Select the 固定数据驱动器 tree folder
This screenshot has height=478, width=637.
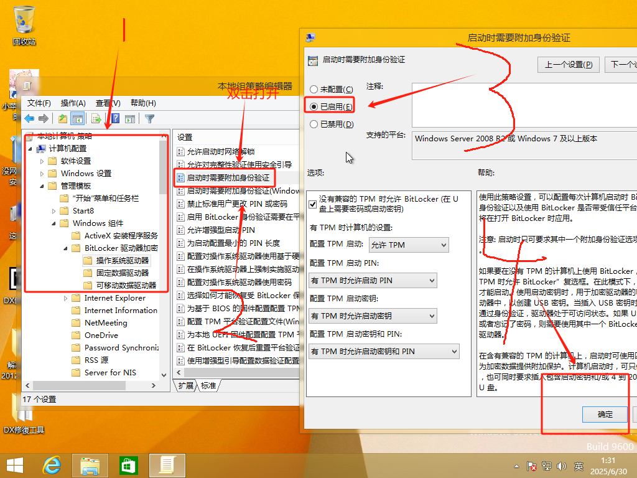tap(116, 273)
